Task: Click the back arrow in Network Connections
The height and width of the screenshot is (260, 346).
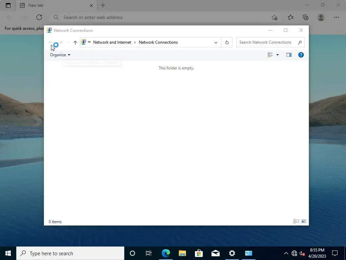Action: [50, 42]
